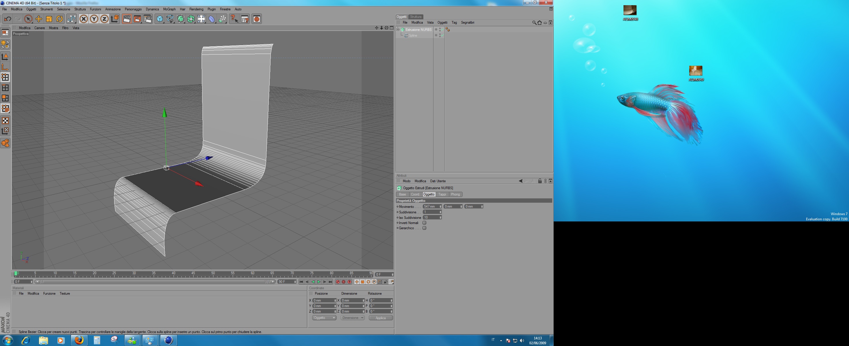Select the Scale tool

(49, 19)
